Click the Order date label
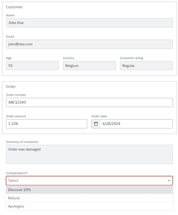Viewport: 178px width, 215px height. [x=99, y=116]
